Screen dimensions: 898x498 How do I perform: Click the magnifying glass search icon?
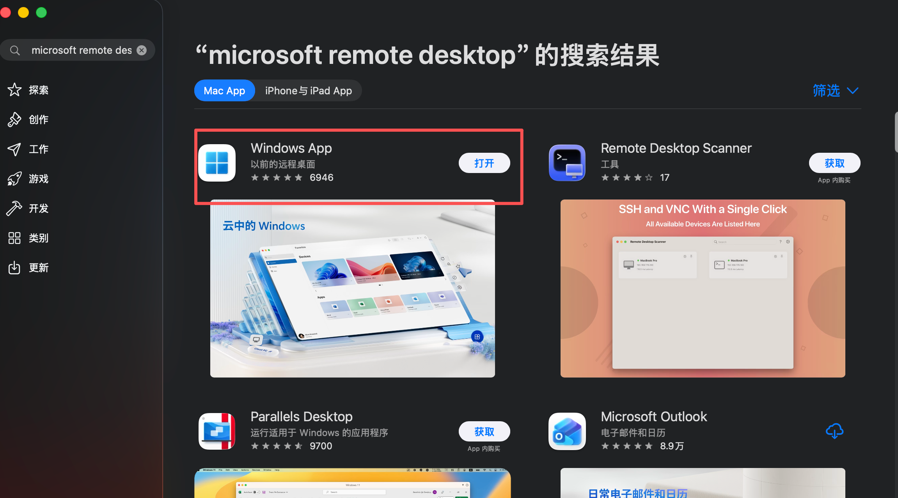(15, 50)
